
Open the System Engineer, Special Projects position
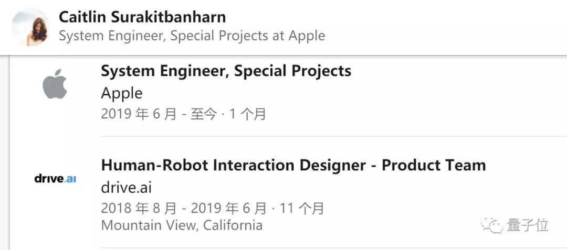click(x=226, y=71)
